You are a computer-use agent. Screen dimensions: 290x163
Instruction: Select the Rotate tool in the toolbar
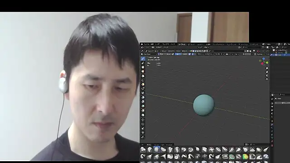[x=143, y=124]
